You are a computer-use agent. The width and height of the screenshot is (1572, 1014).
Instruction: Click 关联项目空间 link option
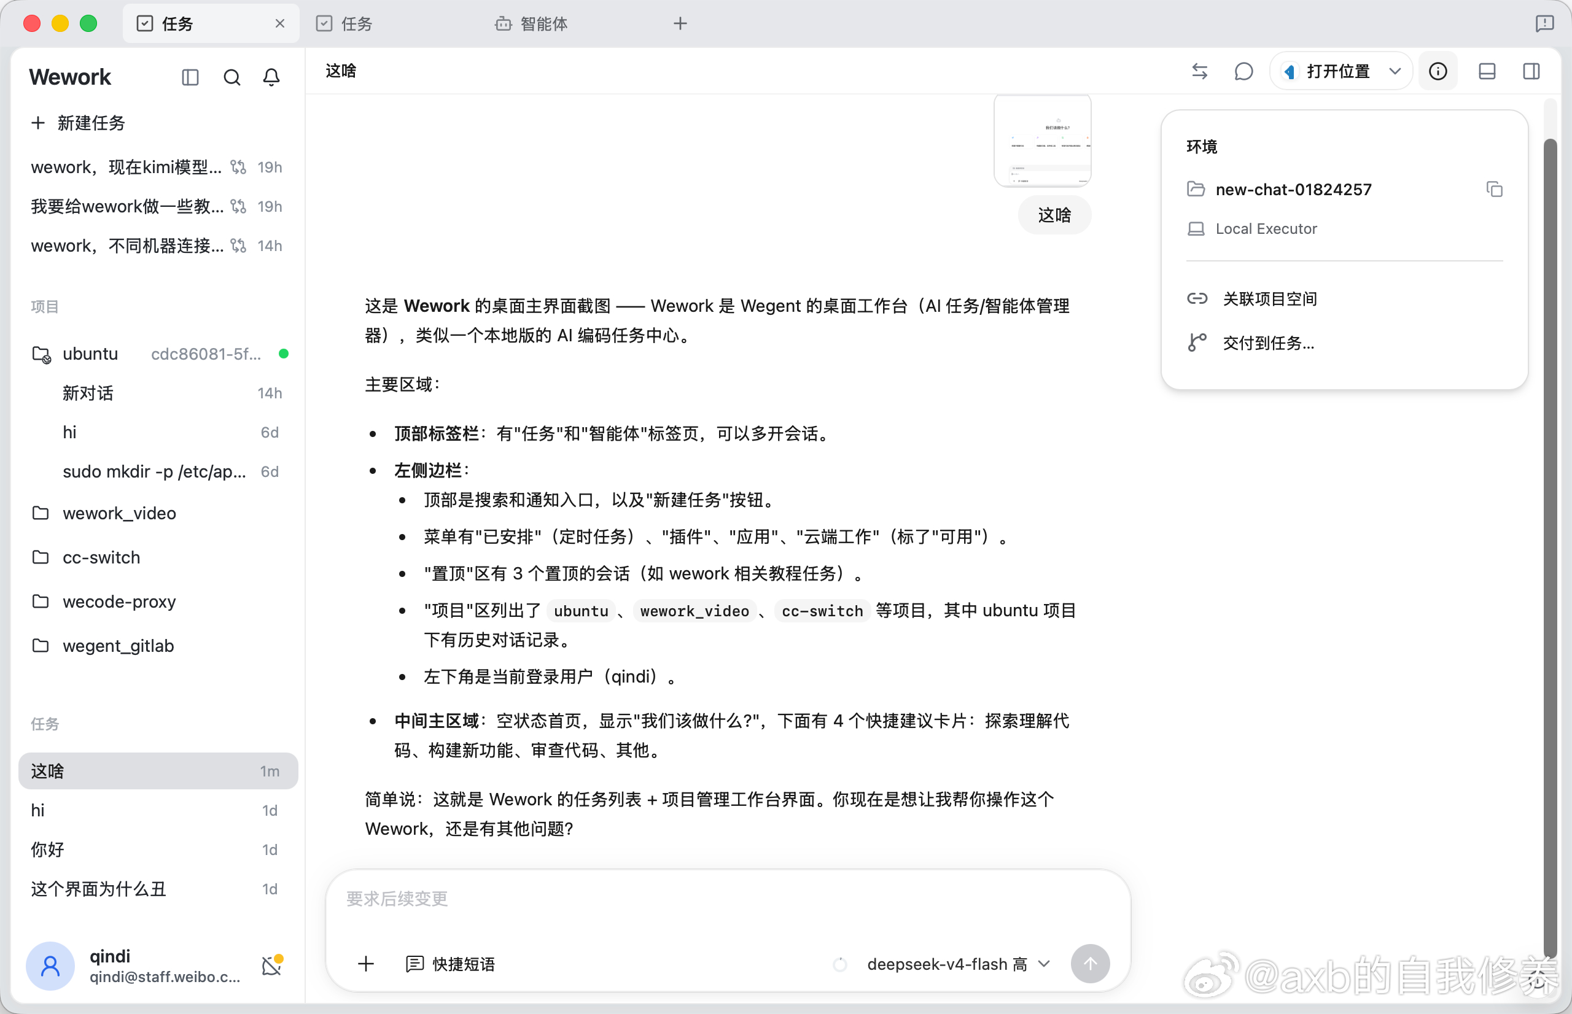pos(1252,299)
